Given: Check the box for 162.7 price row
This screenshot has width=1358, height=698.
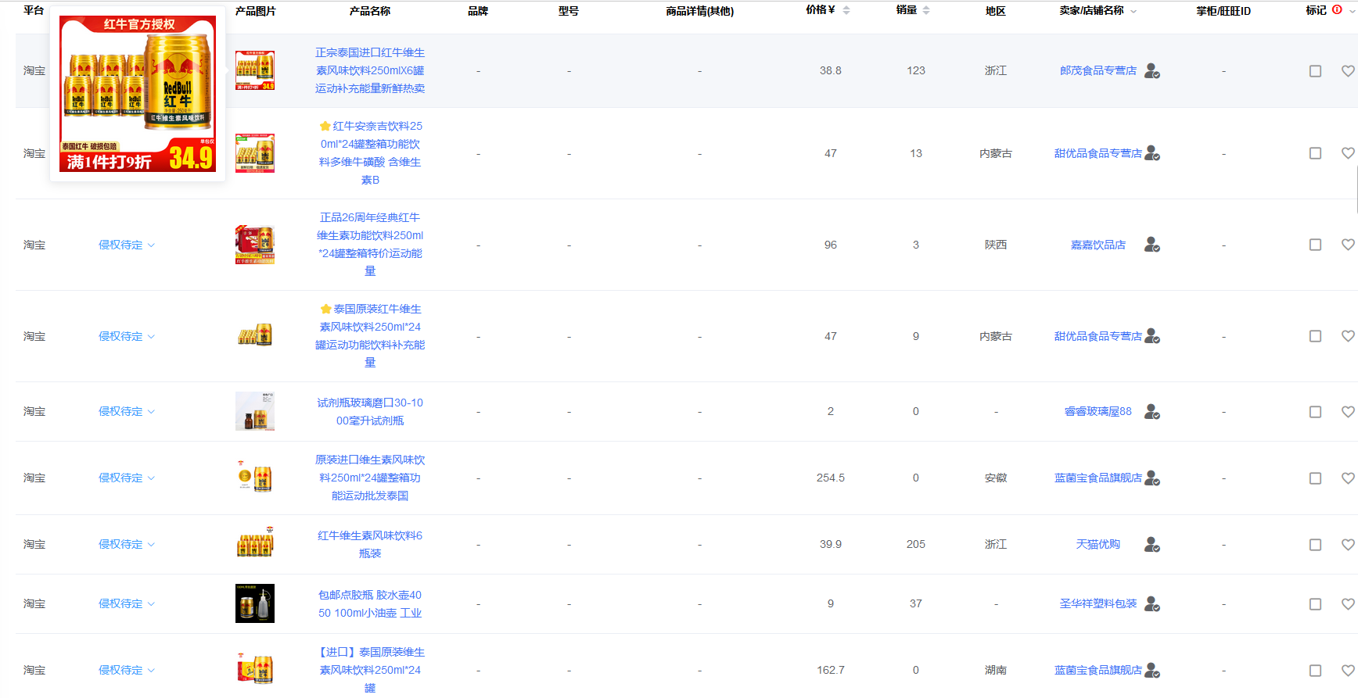Looking at the screenshot, I should tap(1316, 671).
